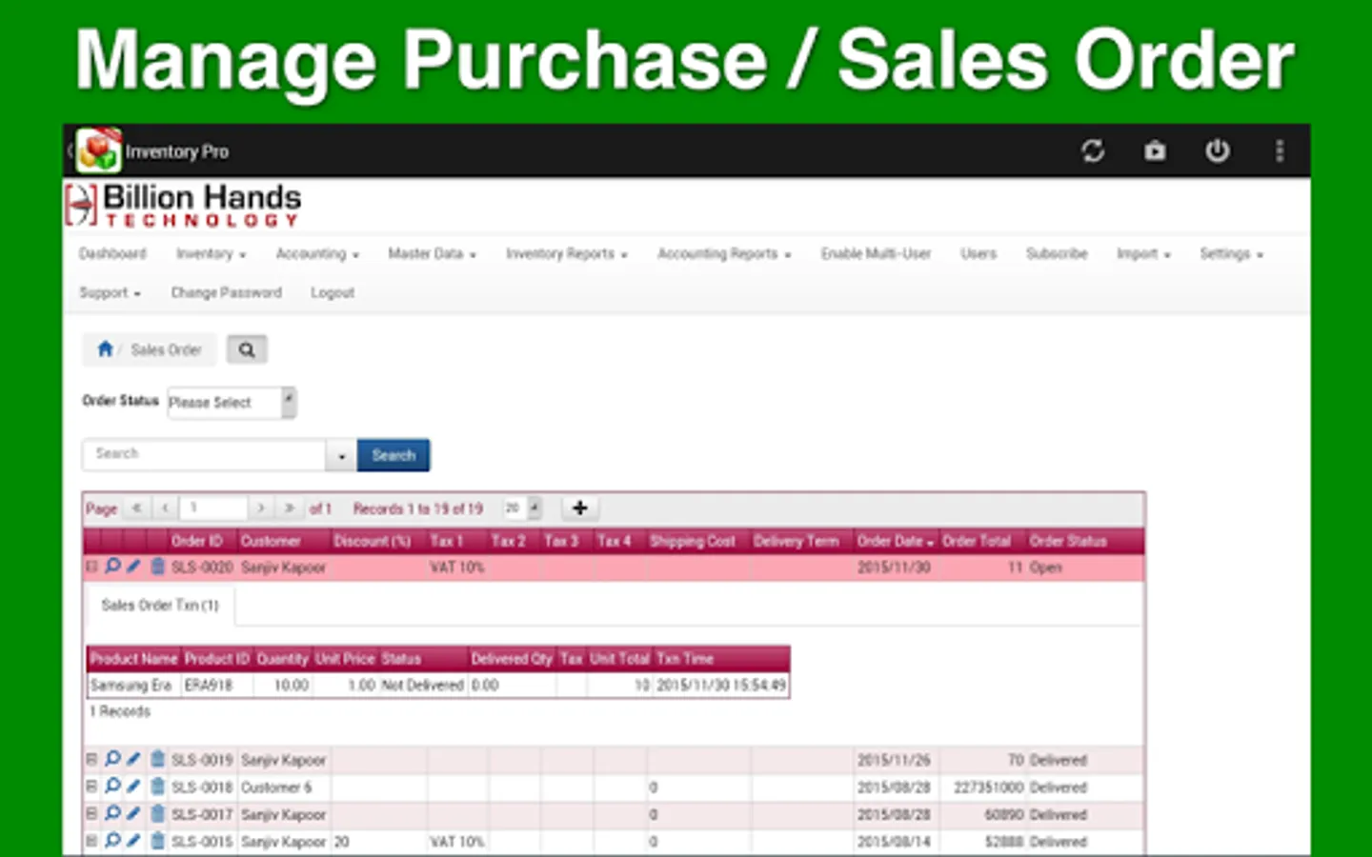
Task: Click Enable Multi-User link
Action: click(876, 253)
